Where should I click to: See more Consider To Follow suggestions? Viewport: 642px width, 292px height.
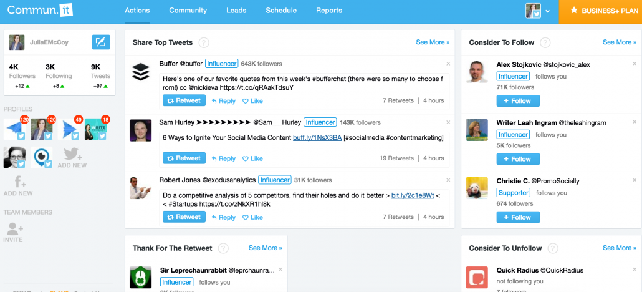pos(620,42)
